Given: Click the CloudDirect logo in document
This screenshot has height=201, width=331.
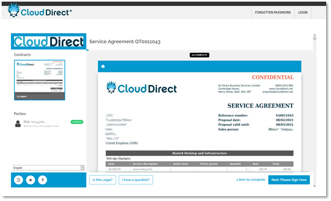Looking at the screenshot, I should coord(141,88).
